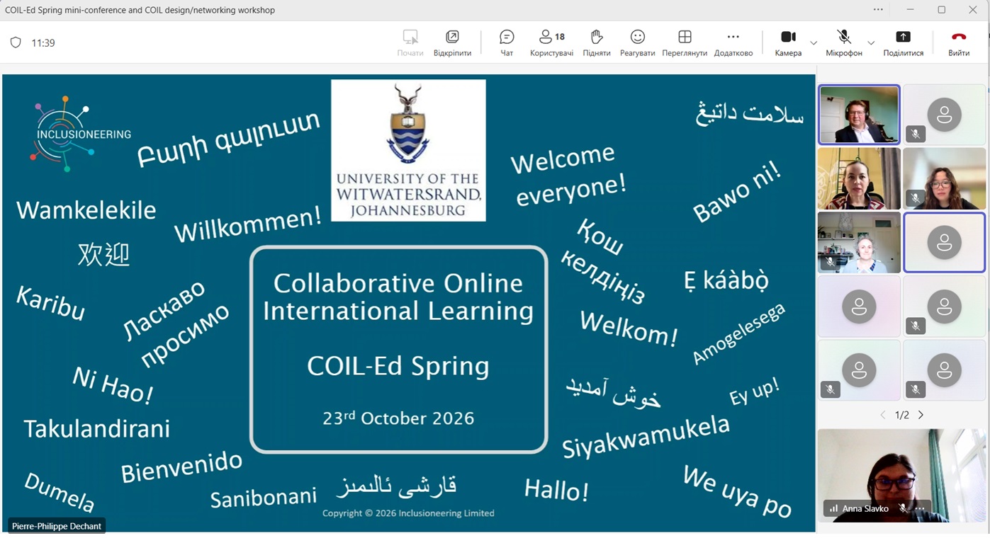Click the Почати start button

[x=410, y=43]
